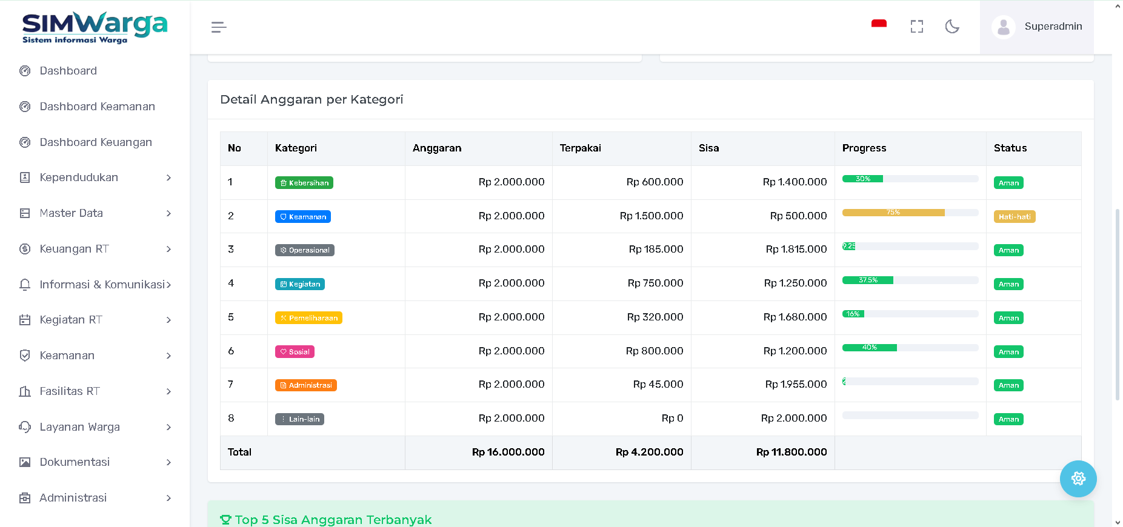Click the Hati-hati status badge

pos(1014,217)
